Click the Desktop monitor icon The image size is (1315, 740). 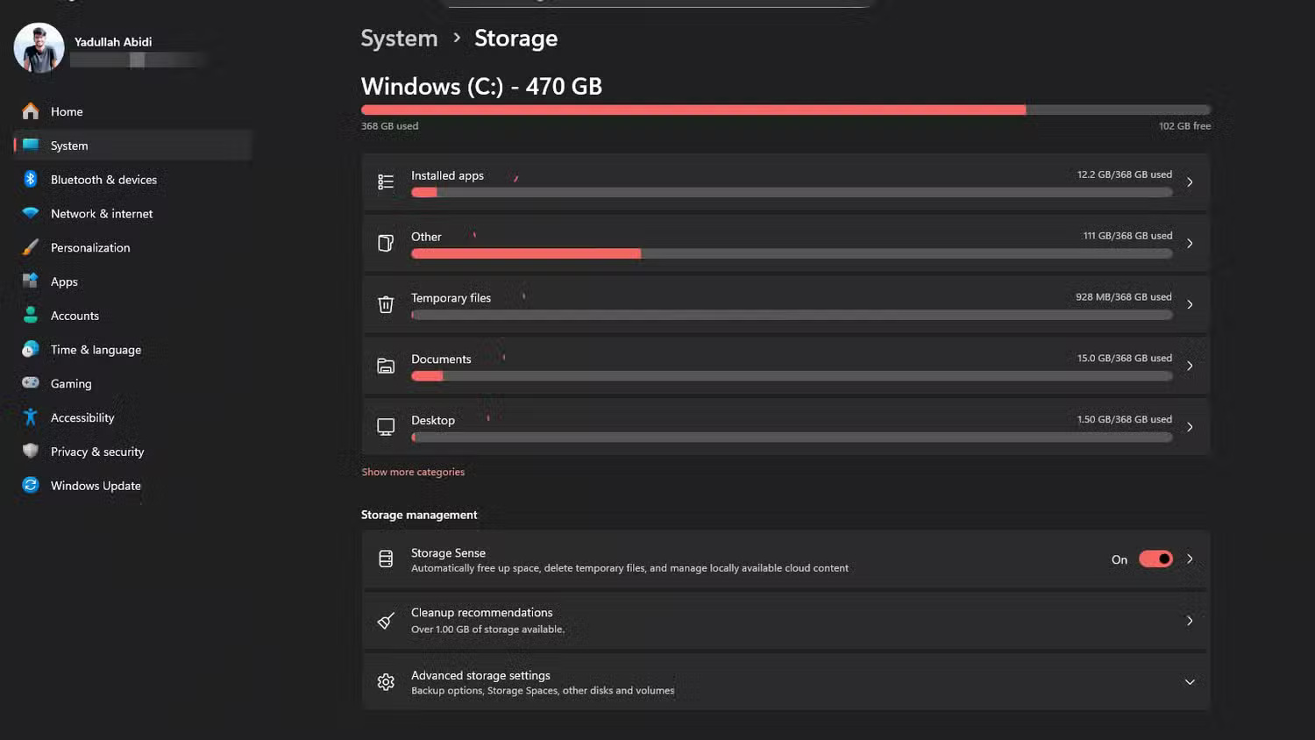(x=386, y=427)
